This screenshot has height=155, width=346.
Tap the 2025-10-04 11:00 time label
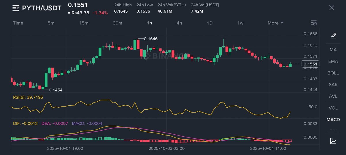(268, 148)
